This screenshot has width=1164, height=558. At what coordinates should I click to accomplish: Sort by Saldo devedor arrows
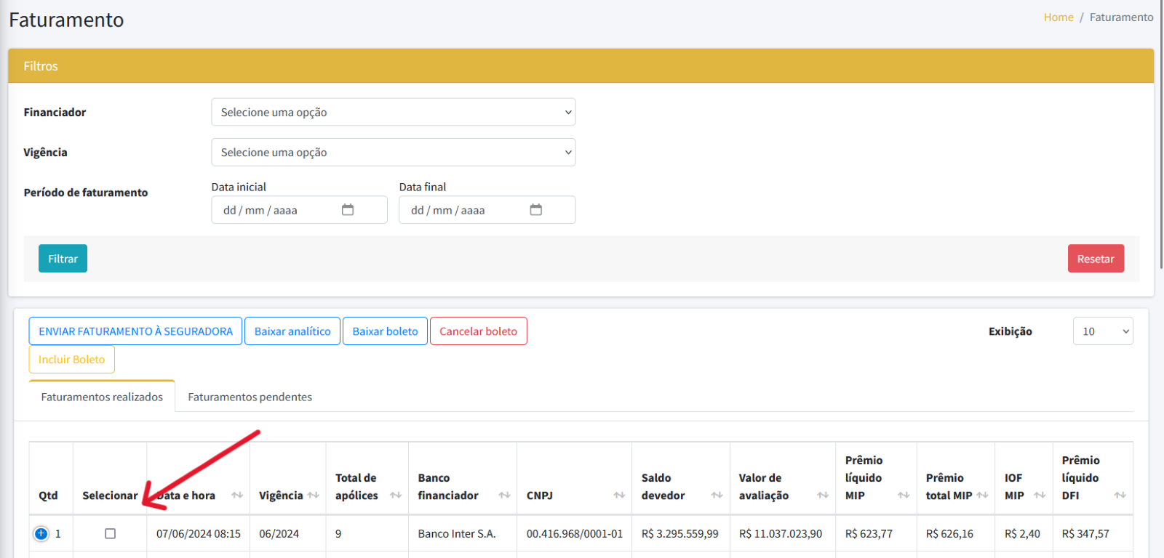click(x=717, y=496)
